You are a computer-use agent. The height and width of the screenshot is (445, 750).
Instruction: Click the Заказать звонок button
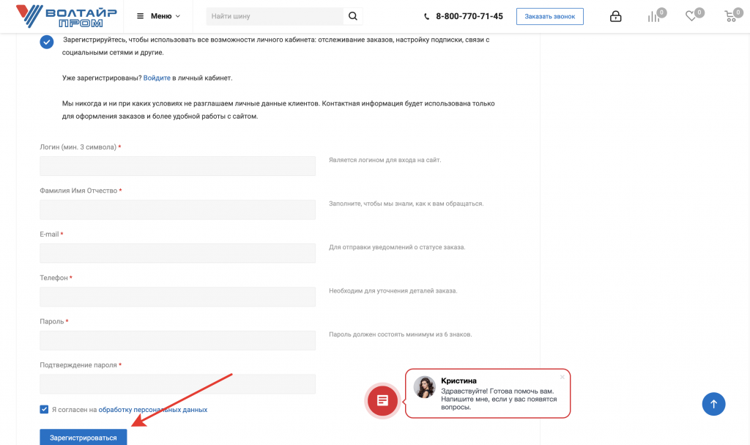[549, 16]
